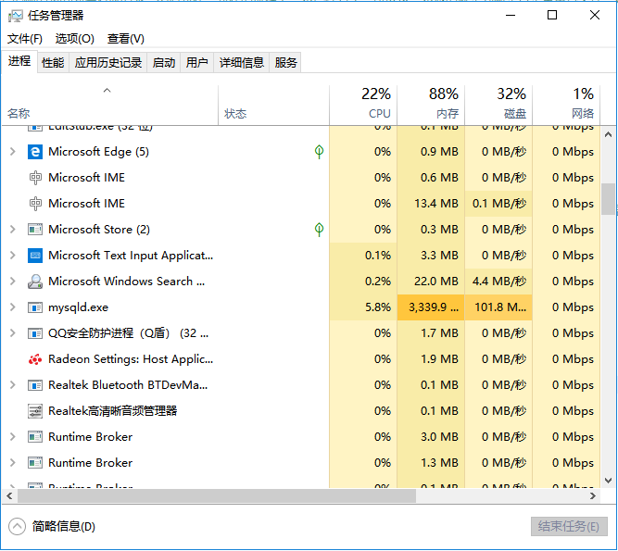Switch to the 应用历史记录 tab
Viewport: 618px width, 551px height.
coord(108,62)
